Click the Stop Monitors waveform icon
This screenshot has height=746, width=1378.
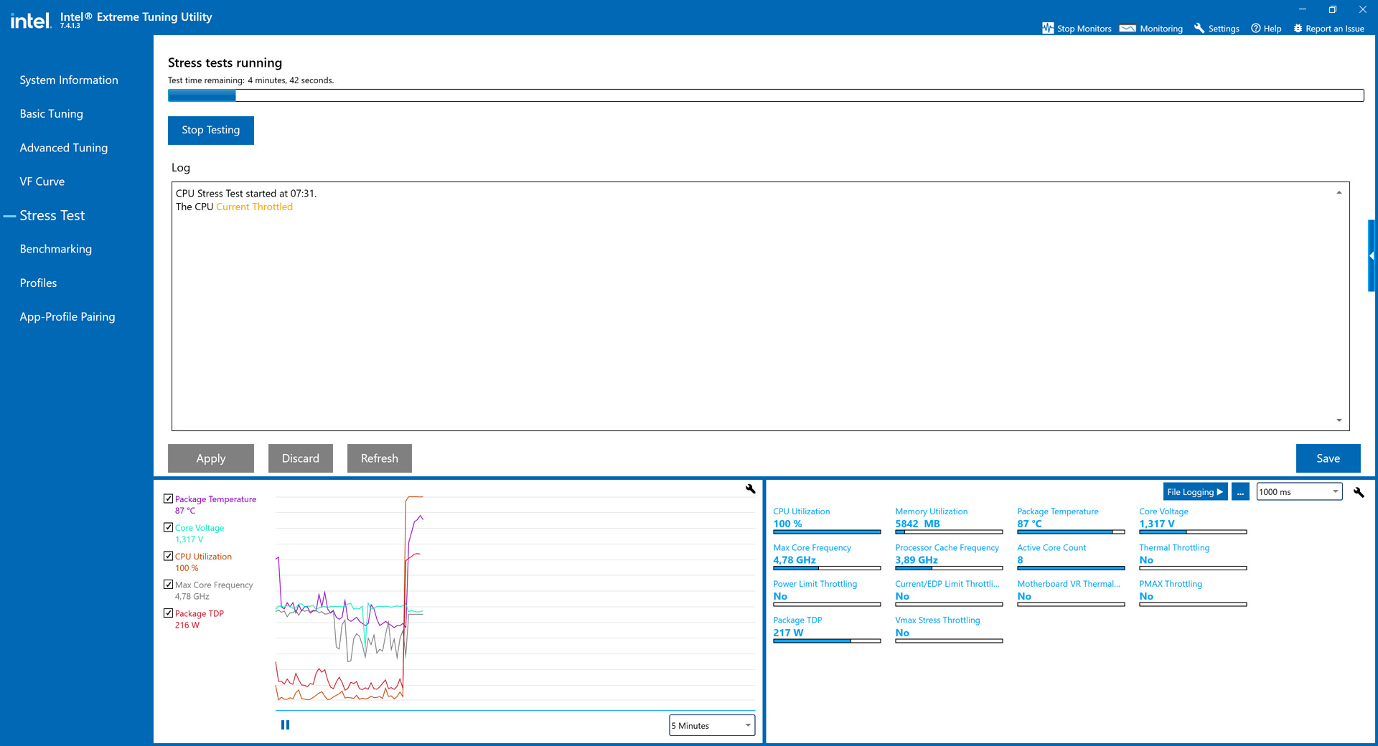click(x=1048, y=28)
